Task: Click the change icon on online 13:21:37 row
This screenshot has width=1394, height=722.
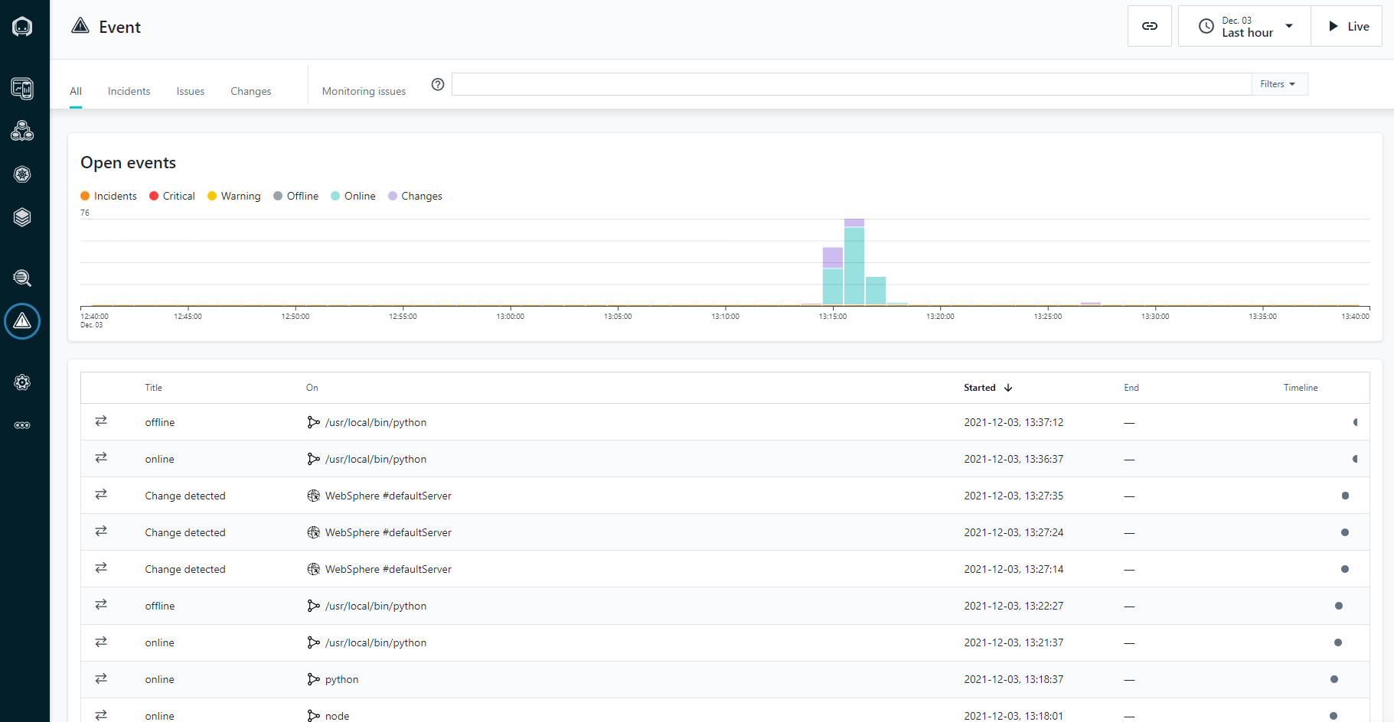Action: 101,642
